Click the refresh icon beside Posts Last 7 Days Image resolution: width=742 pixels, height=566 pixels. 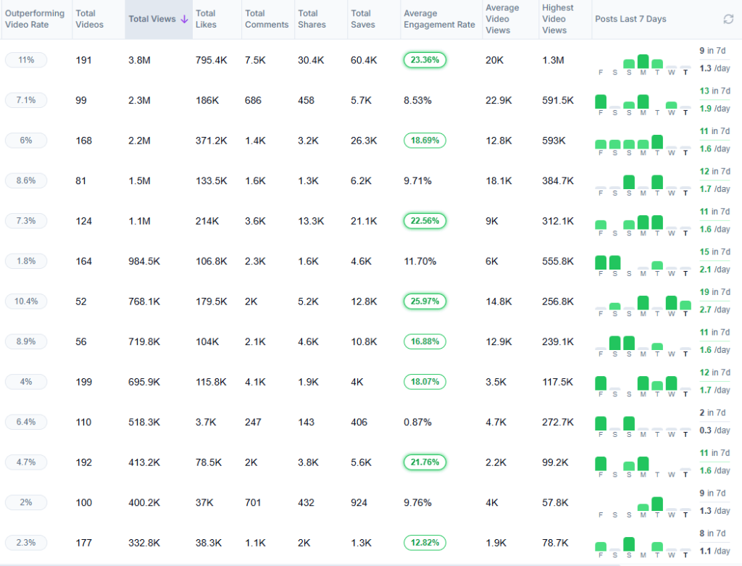coord(728,20)
